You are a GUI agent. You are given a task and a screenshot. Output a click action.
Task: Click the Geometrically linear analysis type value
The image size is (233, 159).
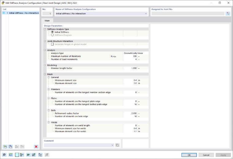[x=133, y=53]
